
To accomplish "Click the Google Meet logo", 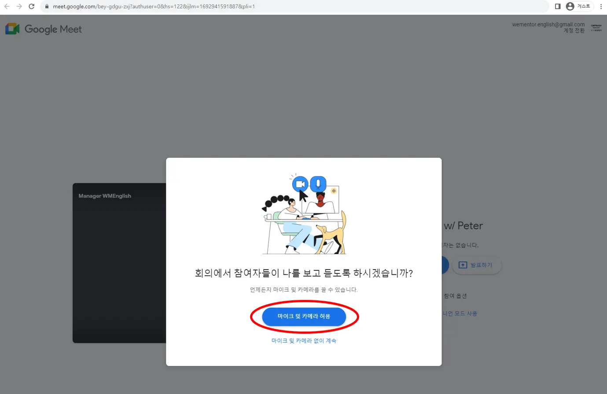I will point(44,29).
